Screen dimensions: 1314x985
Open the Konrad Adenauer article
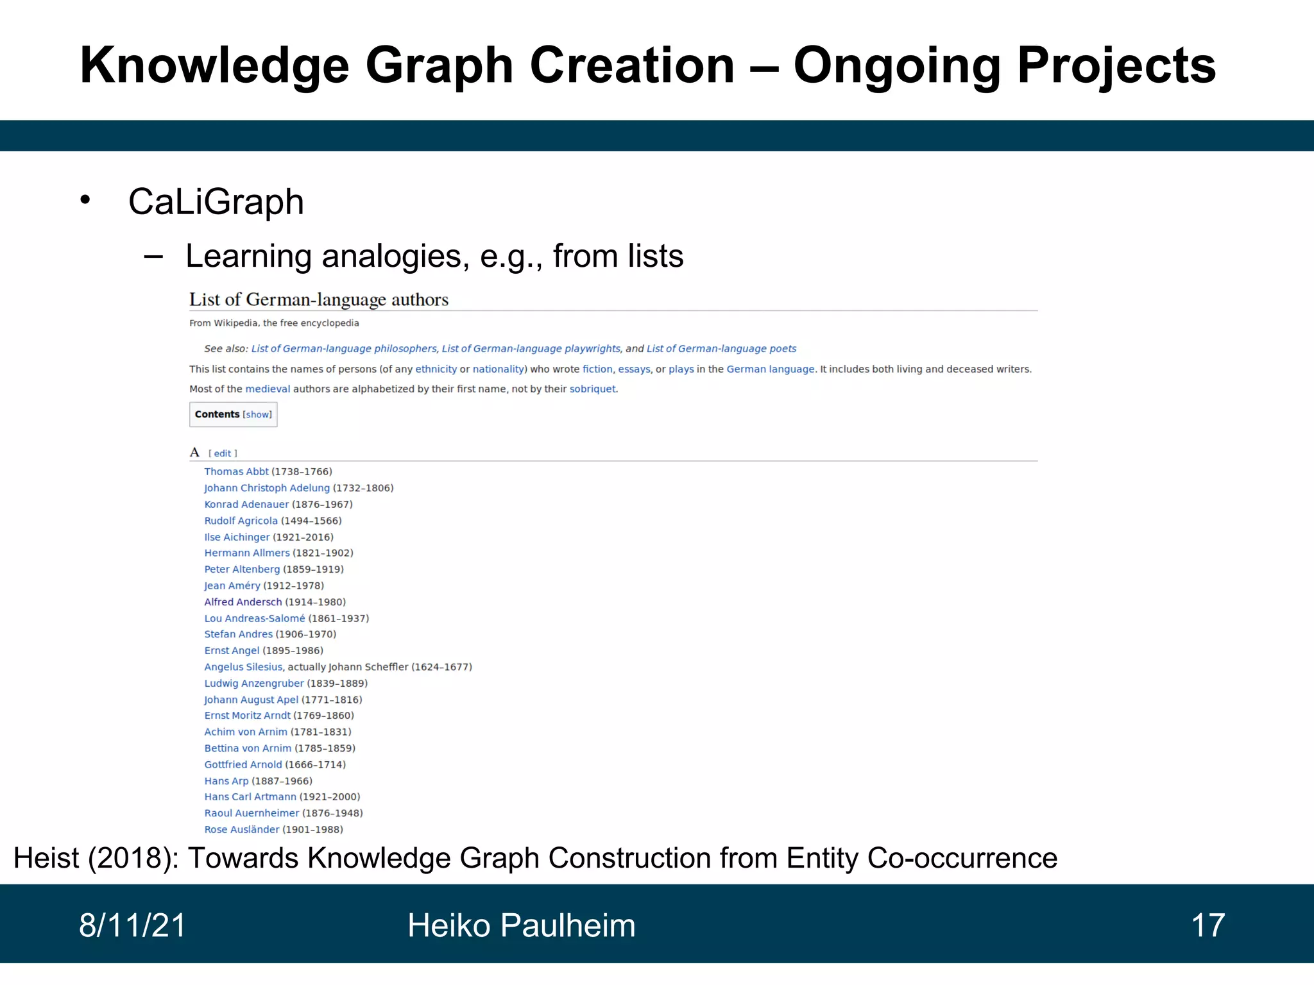click(246, 505)
